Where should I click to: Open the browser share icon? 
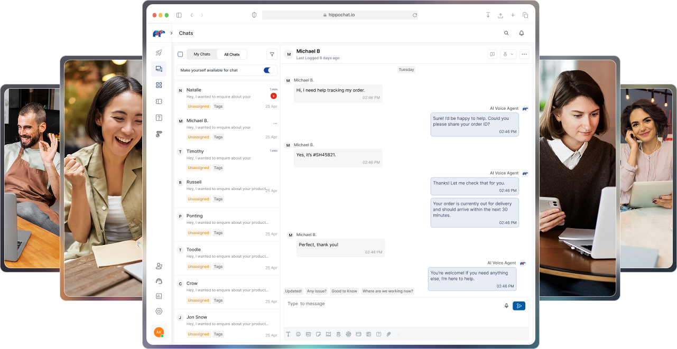click(500, 15)
